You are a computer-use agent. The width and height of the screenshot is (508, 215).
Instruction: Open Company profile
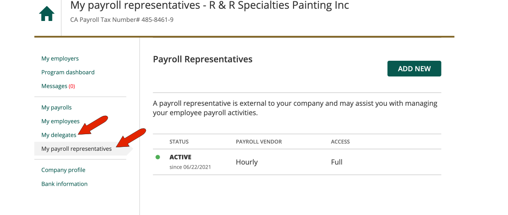[63, 170]
